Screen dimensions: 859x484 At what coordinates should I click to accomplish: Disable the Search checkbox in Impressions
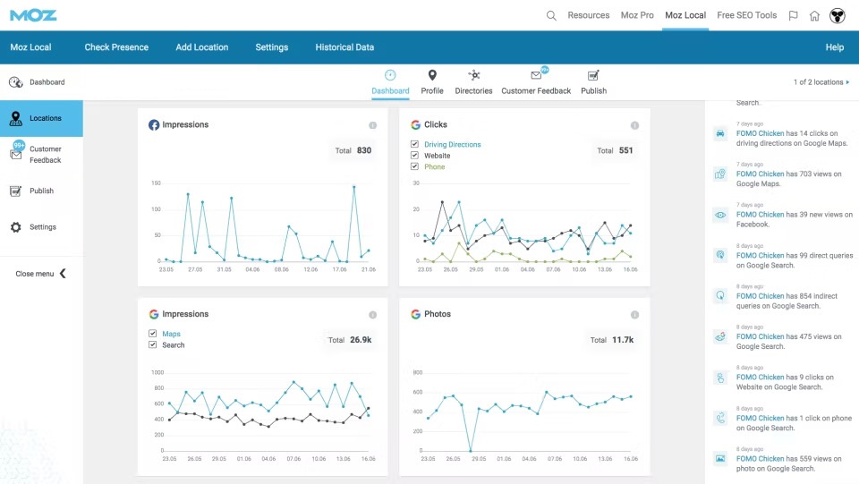153,344
